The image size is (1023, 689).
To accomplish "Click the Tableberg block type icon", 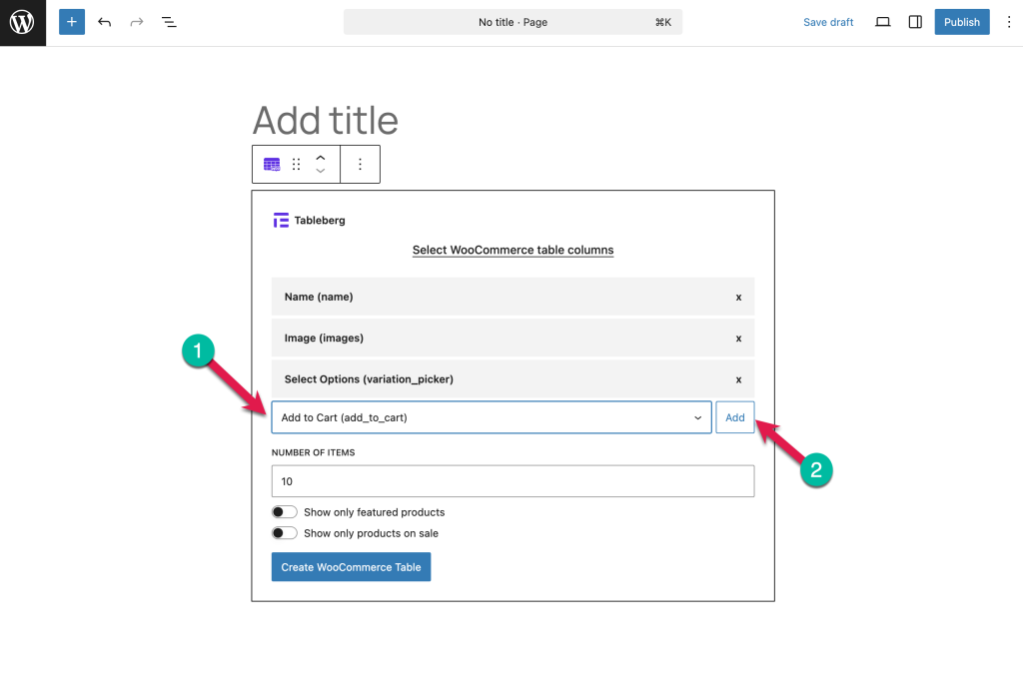I will tap(272, 165).
